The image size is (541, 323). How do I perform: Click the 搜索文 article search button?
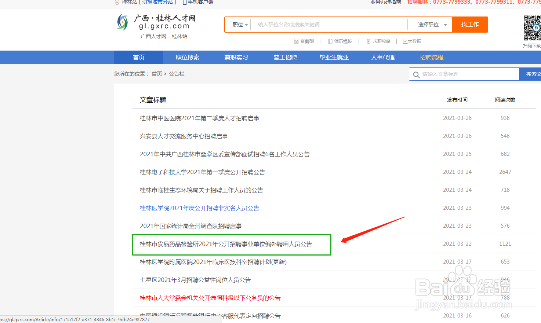click(x=531, y=74)
